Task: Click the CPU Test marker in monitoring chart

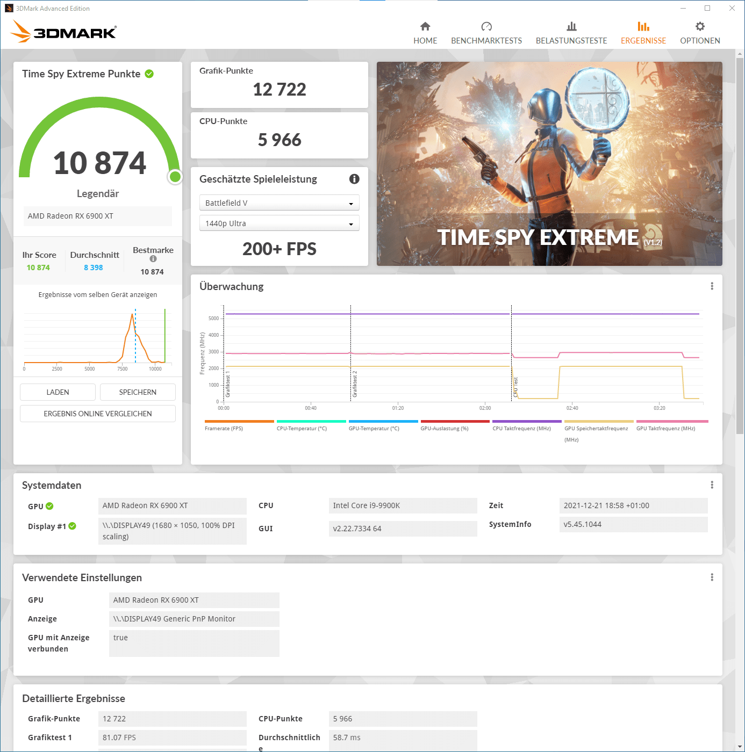Action: [515, 387]
